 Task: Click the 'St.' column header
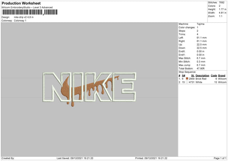[193, 76]
